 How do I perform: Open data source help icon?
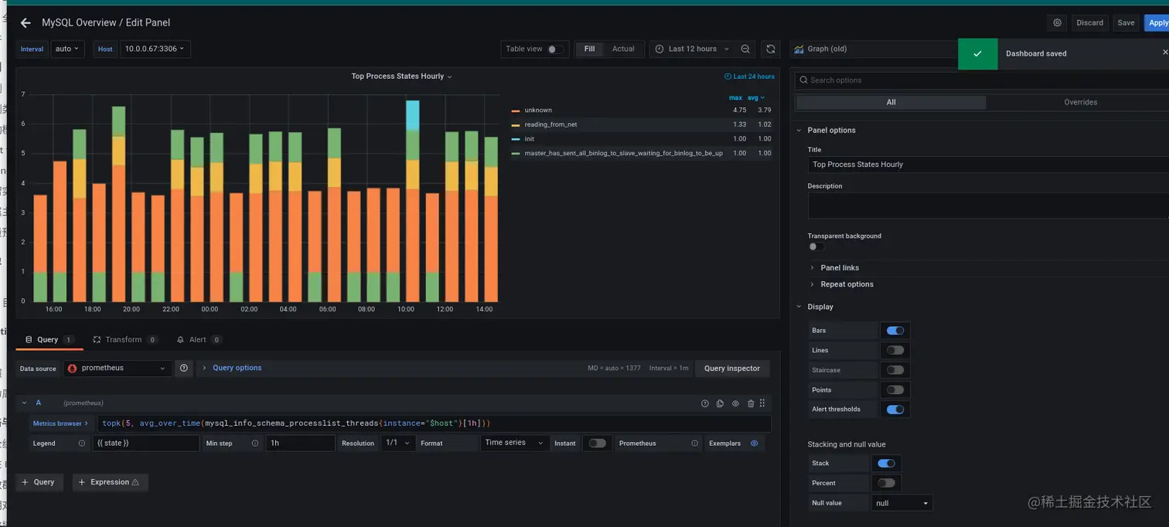coord(184,369)
